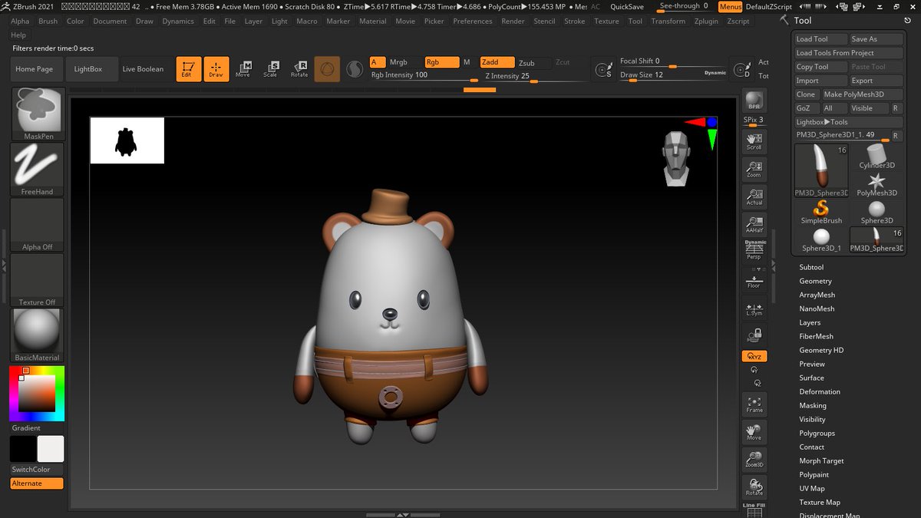Click the orange-outlined Gizmo 3D sphere icon
Screen dimensions: 921x518
coord(328,69)
